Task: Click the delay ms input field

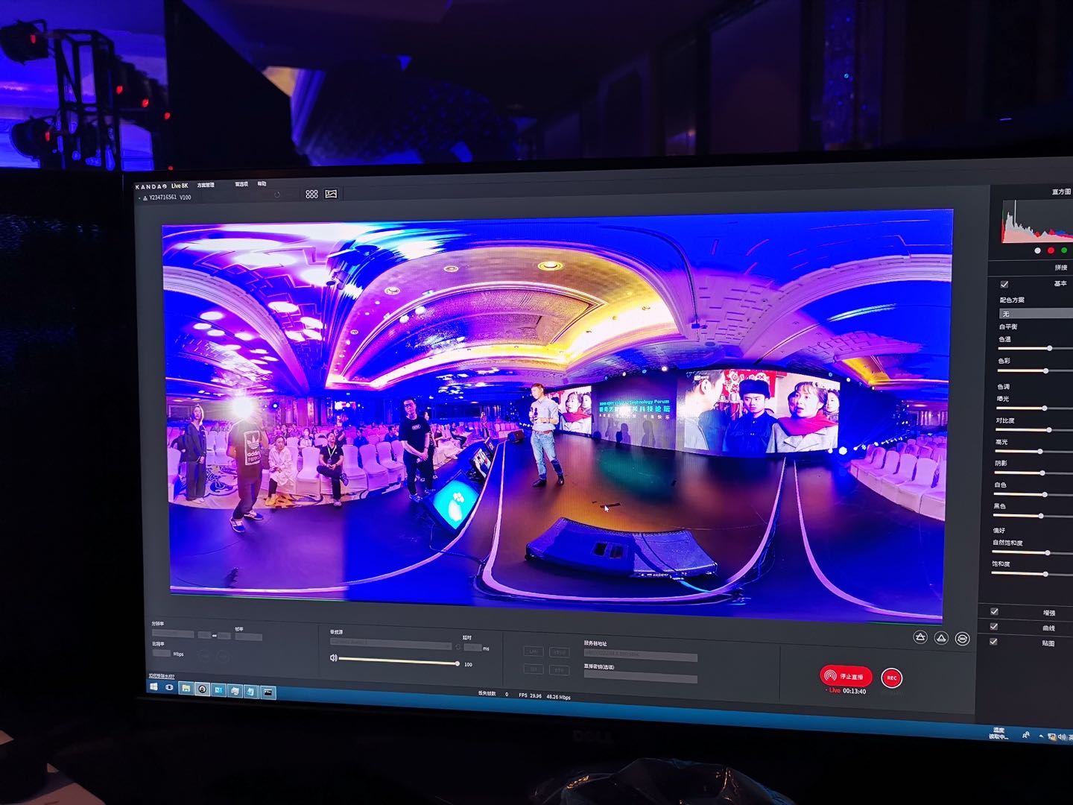Action: click(x=472, y=648)
